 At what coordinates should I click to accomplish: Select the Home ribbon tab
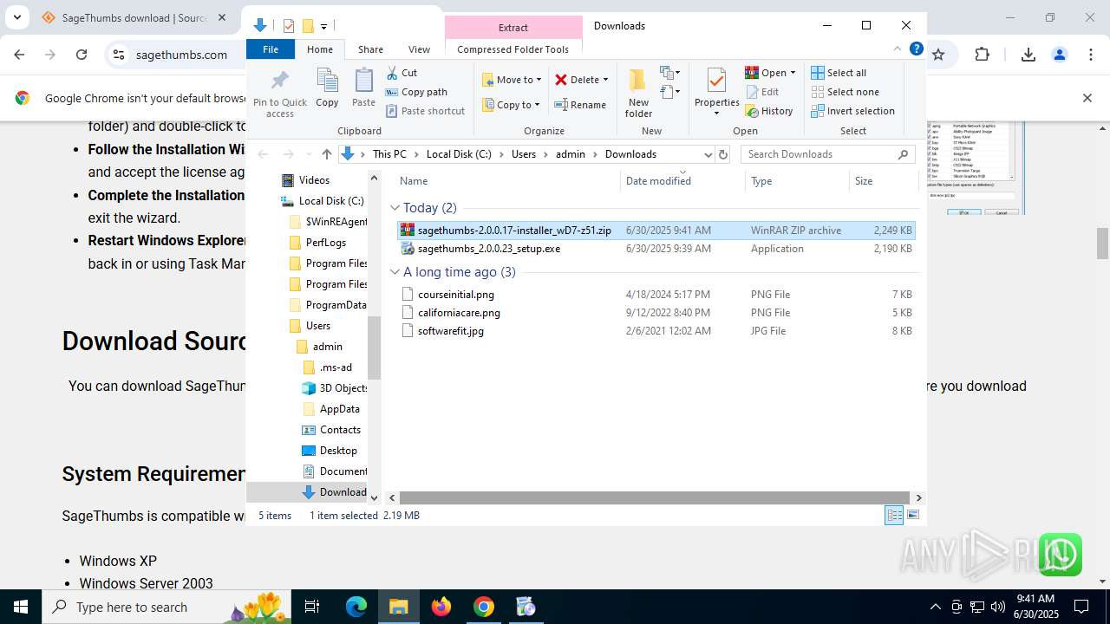(320, 49)
